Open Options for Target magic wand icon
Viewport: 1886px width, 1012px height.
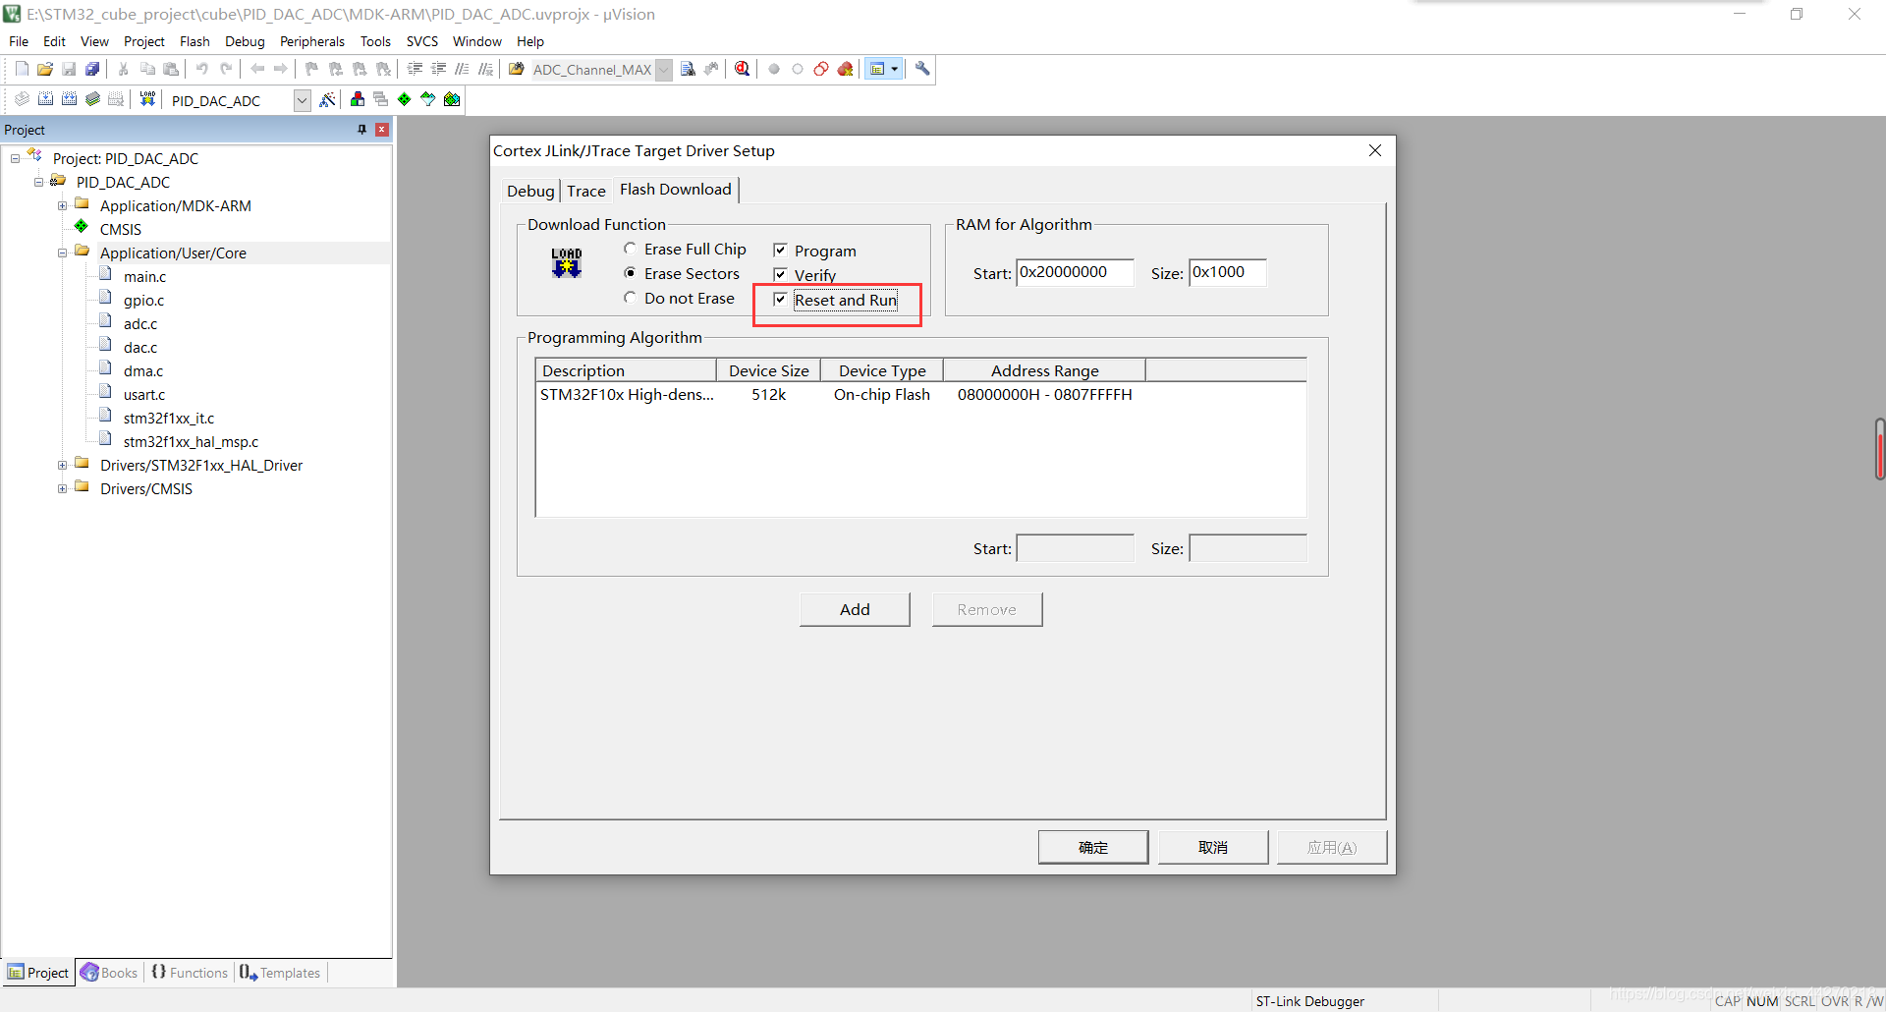(x=328, y=99)
